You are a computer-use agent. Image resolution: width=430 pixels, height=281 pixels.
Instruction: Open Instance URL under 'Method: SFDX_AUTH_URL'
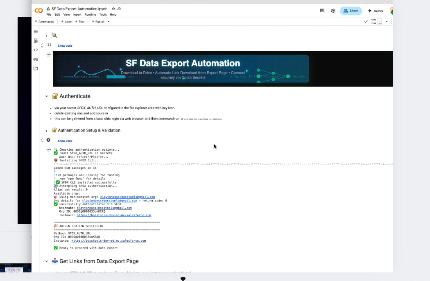[x=109, y=241]
